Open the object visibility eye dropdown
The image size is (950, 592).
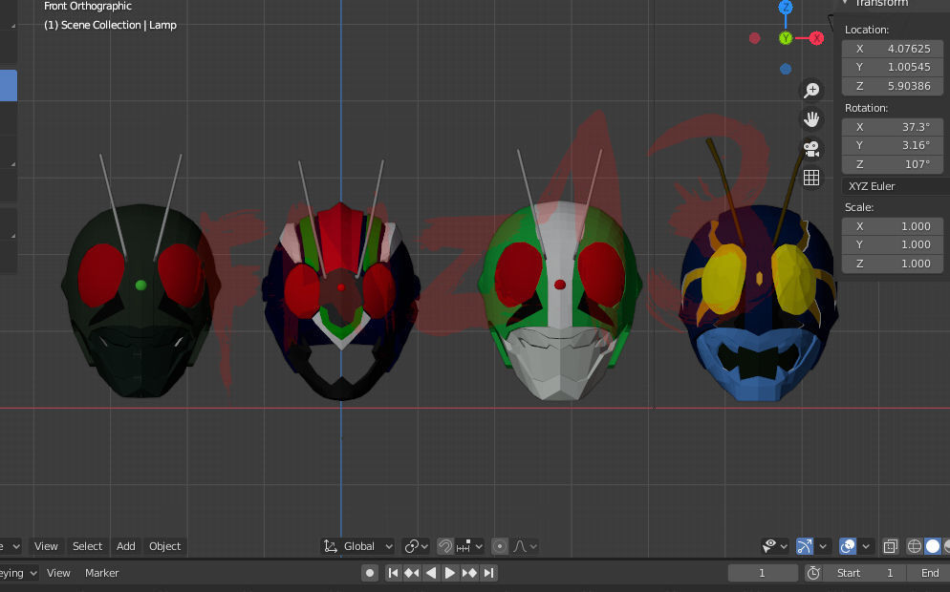click(x=774, y=546)
